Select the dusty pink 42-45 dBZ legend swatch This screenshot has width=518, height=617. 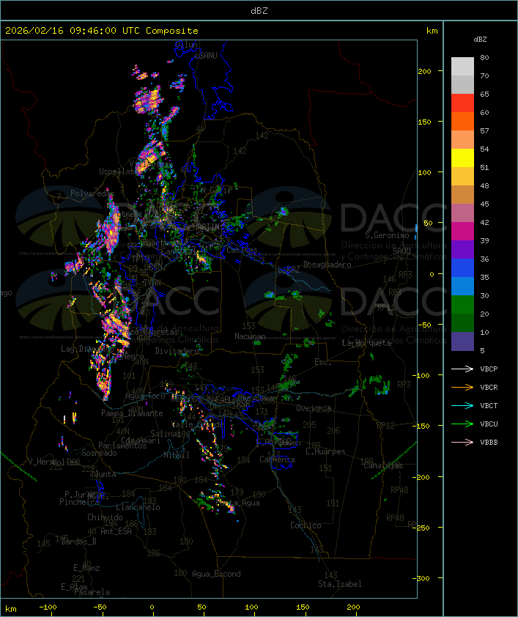pyautogui.click(x=462, y=213)
